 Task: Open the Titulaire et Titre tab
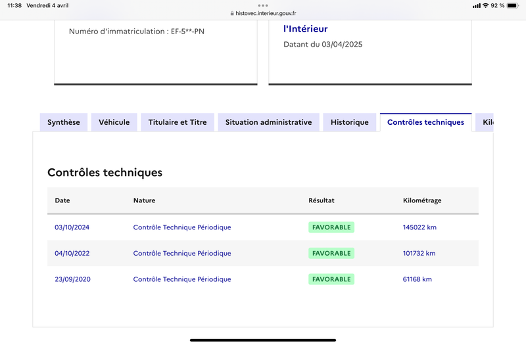(178, 122)
